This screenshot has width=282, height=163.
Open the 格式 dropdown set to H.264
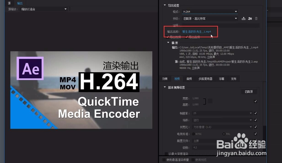click(210, 12)
